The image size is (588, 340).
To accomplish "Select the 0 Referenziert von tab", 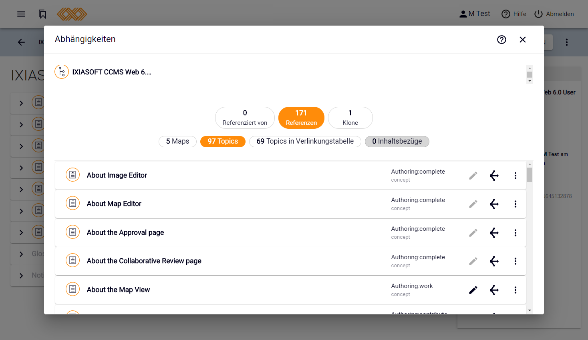I will pyautogui.click(x=245, y=118).
